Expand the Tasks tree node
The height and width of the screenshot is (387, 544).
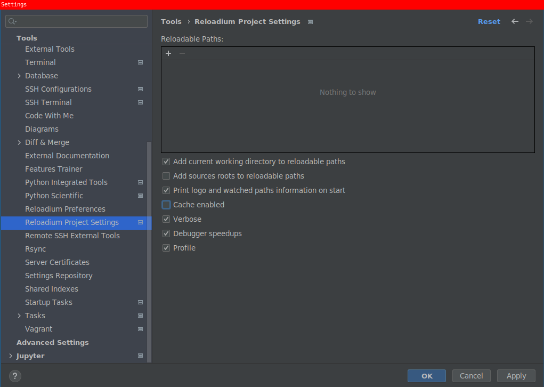click(x=19, y=316)
